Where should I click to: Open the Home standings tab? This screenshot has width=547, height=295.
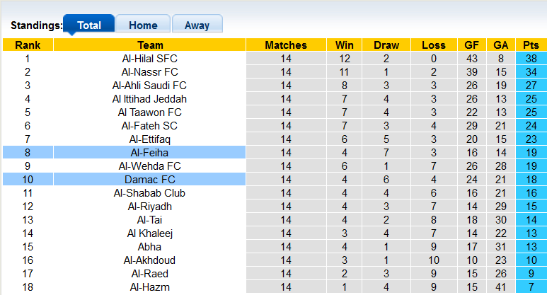(x=142, y=25)
